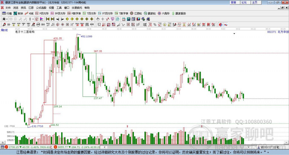Open the 江恩轮 Gann wheel

coord(136,14)
